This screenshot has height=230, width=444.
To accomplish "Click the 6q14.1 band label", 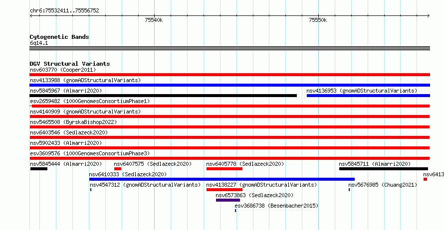I will click(39, 43).
